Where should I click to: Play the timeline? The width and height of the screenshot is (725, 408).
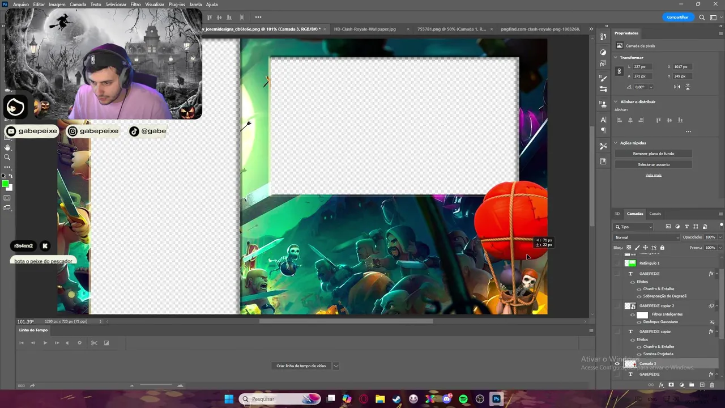point(45,343)
